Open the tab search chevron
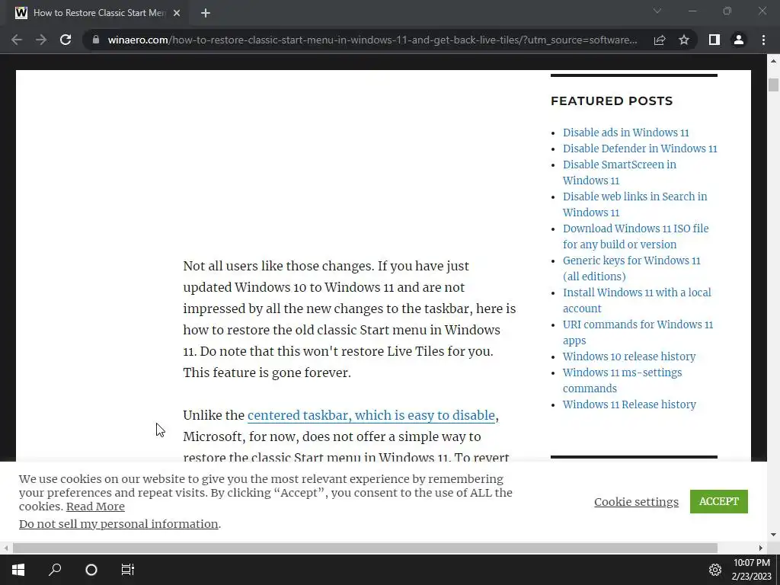 (x=657, y=11)
